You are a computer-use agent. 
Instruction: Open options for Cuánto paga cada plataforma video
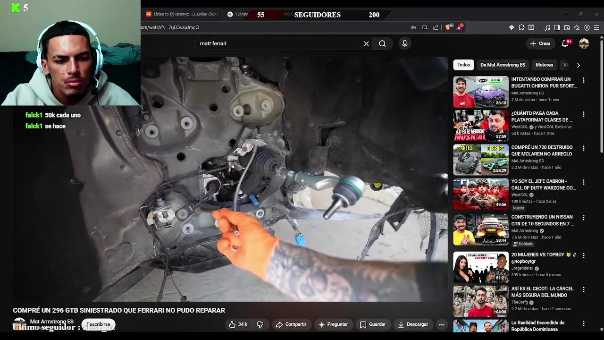pyautogui.click(x=584, y=114)
